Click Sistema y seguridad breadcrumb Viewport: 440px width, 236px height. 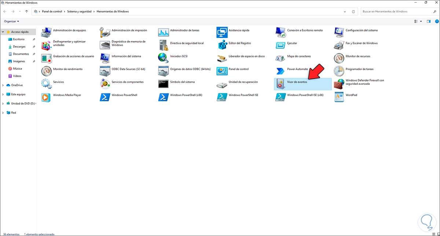point(80,12)
